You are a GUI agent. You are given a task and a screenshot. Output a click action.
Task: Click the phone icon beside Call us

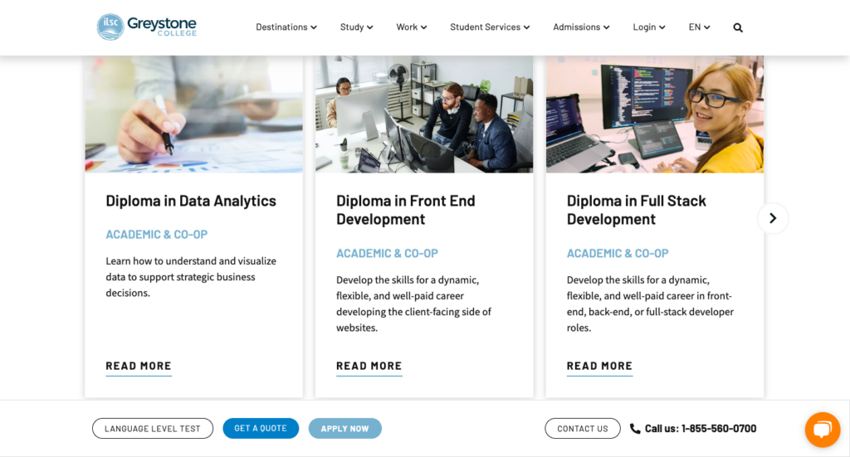pyautogui.click(x=635, y=428)
